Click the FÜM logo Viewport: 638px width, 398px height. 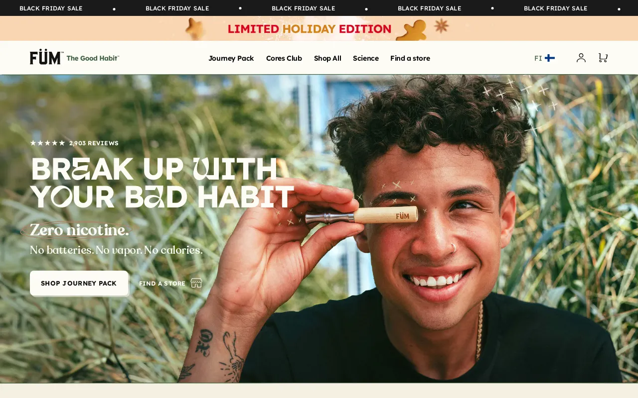[46, 57]
